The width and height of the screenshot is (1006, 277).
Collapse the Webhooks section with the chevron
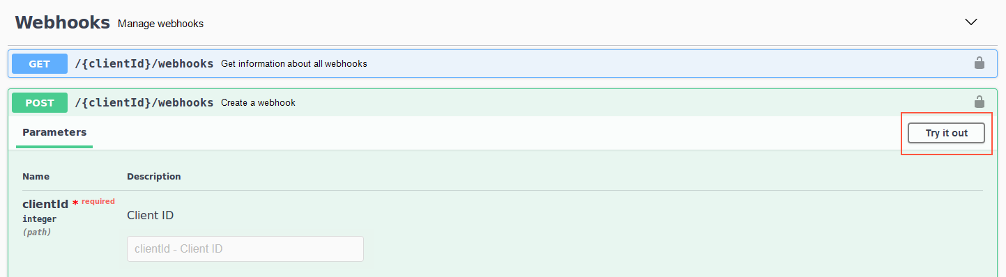pos(970,22)
